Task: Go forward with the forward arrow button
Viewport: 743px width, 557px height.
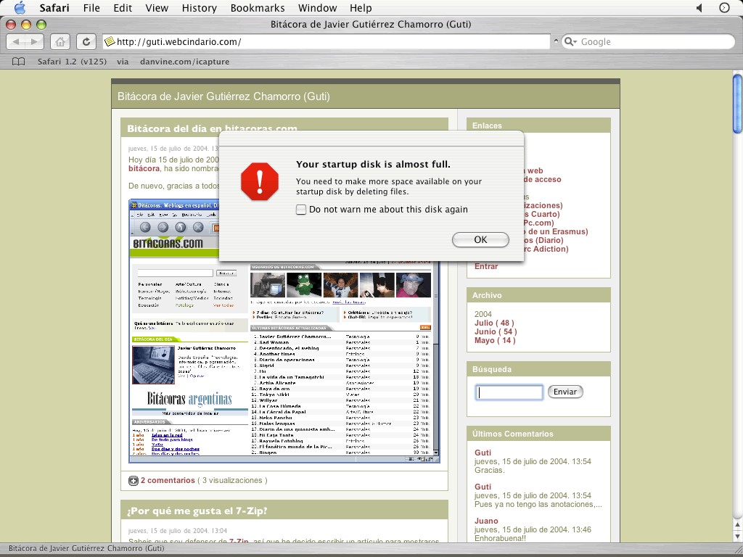Action: coord(34,41)
